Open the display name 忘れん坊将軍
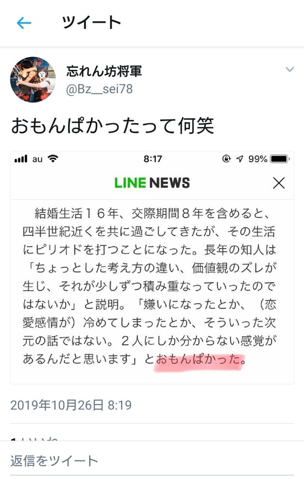Viewport: 304px width, 479px height. tap(104, 71)
